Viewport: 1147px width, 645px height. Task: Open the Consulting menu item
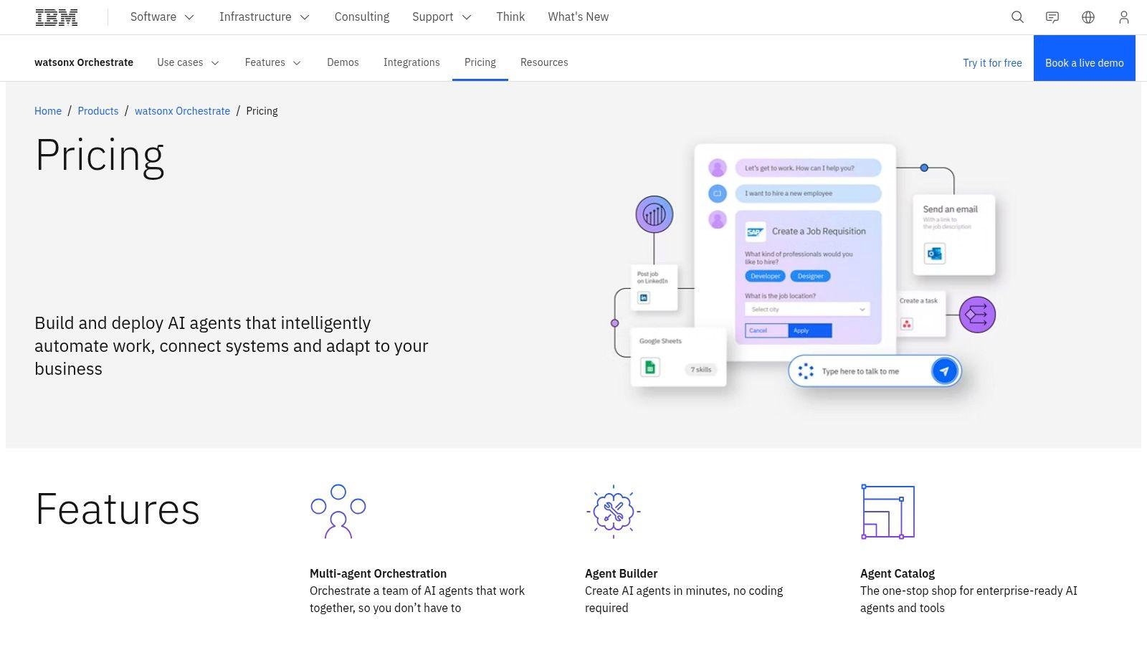coord(362,17)
